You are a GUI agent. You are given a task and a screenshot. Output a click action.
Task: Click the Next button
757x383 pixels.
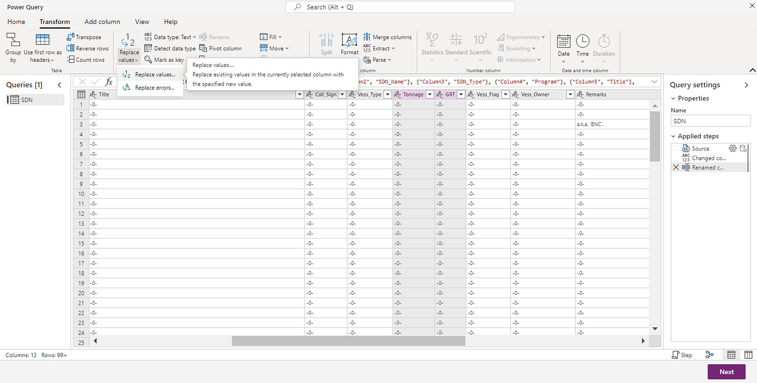(x=727, y=372)
